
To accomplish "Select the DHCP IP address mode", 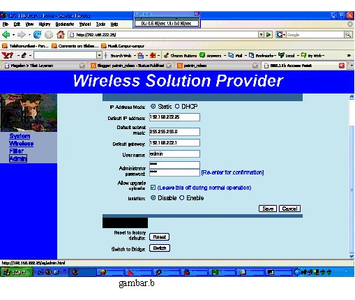I will click(x=177, y=106).
